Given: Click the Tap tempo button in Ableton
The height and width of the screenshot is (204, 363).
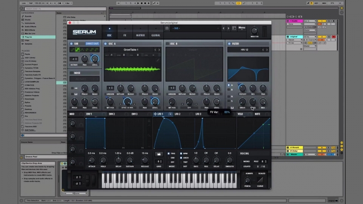Looking at the screenshot, I should (31, 3).
